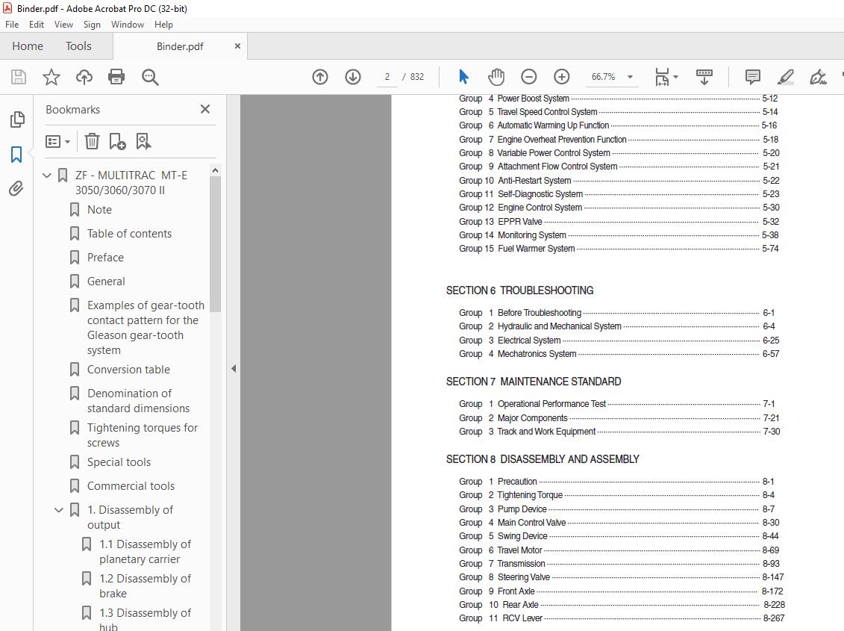
Task: Open the Attachments paperclip panel
Action: 16,189
